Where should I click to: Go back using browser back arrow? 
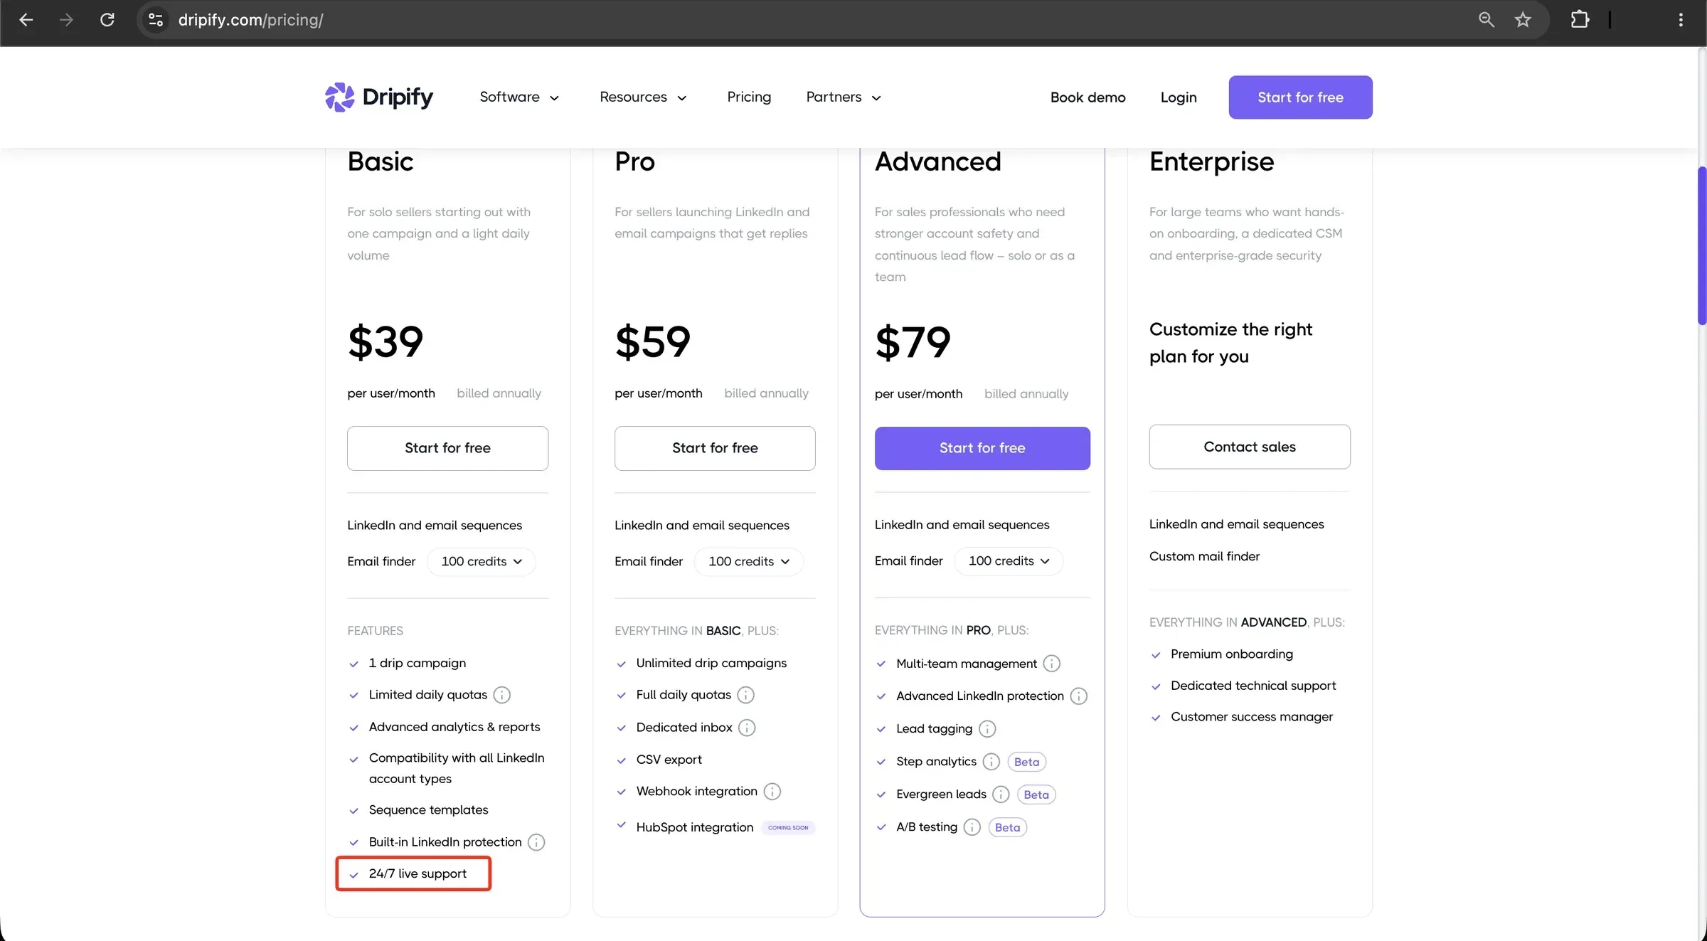tap(26, 20)
